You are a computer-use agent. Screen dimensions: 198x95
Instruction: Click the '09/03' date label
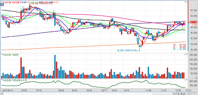tap(89, 90)
